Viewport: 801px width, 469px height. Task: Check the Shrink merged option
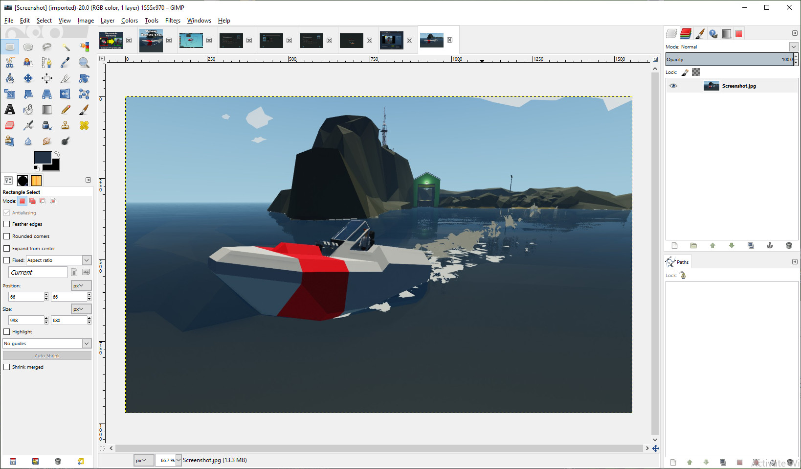(x=7, y=367)
